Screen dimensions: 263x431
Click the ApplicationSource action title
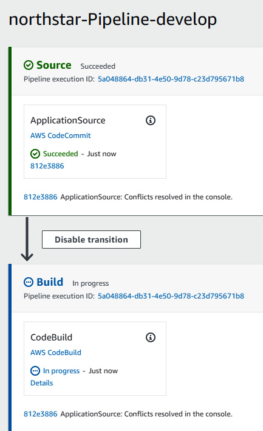[68, 120]
